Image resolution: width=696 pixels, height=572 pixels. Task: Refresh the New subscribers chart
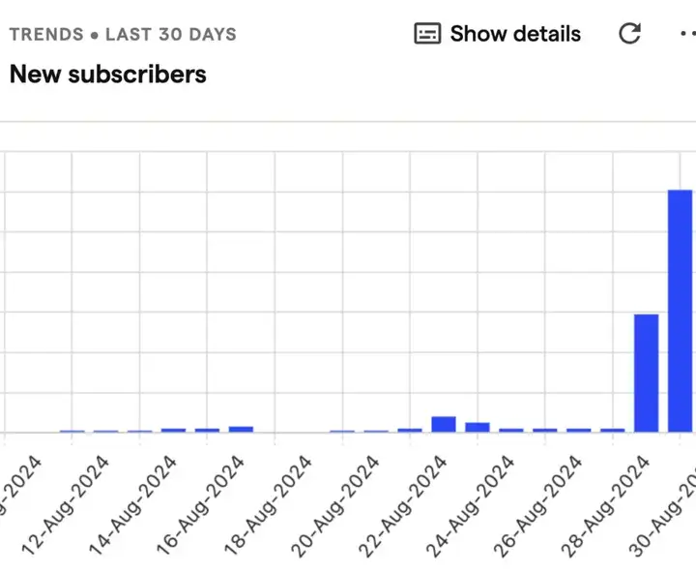pos(629,33)
